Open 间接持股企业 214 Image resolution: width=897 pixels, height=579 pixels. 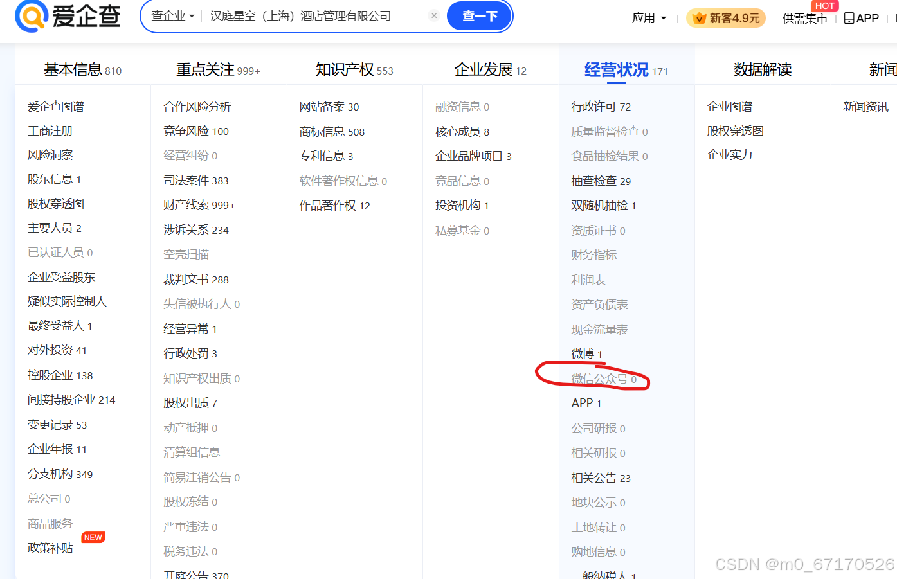(71, 400)
